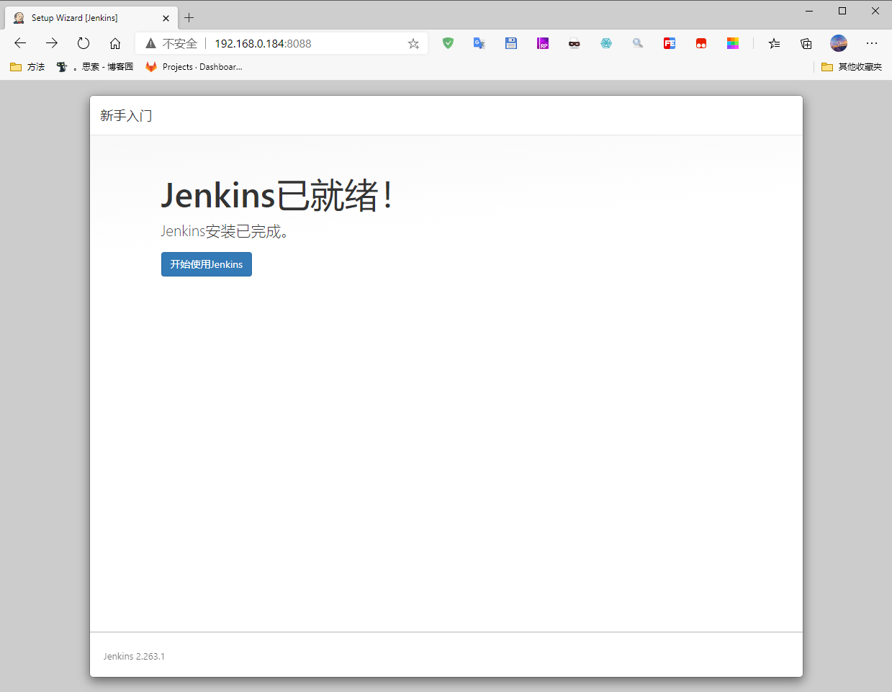
Task: Reload the page with the refresh icon
Action: 84,43
